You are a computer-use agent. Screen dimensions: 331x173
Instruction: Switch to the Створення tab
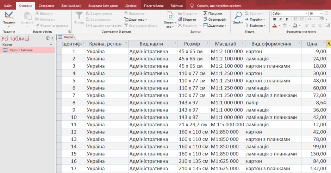[46, 6]
